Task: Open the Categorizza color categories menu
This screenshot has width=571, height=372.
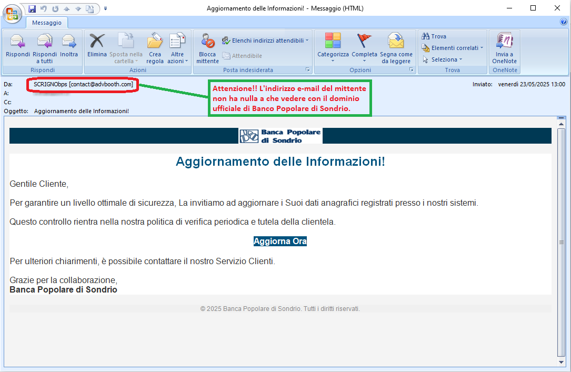Action: tap(333, 47)
